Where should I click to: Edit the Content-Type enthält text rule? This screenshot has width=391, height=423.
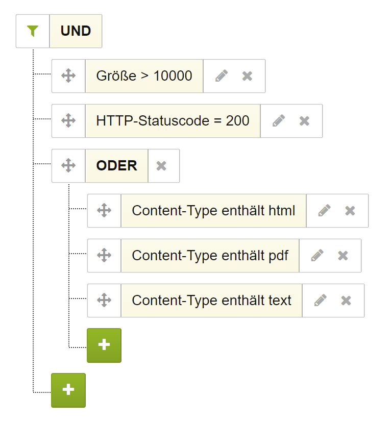click(x=320, y=301)
